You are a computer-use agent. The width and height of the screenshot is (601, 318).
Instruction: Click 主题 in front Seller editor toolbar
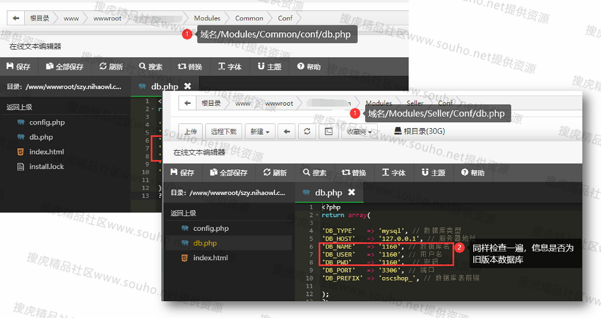pyautogui.click(x=433, y=173)
